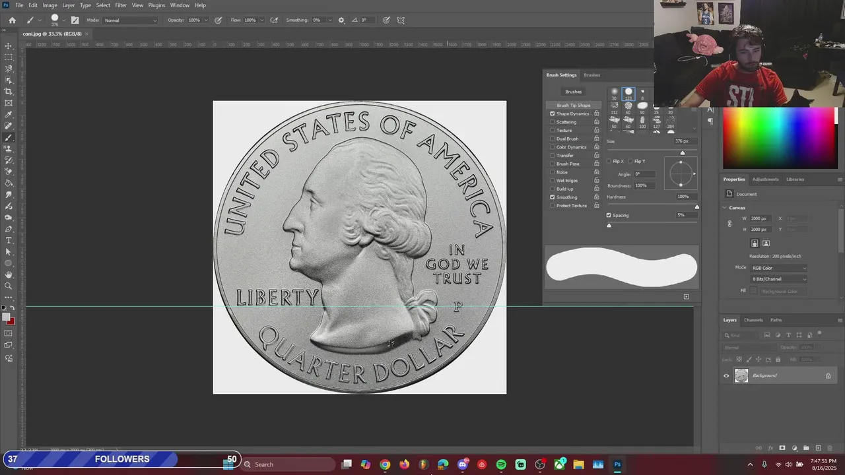Switch to the Channels tab
Viewport: 845px width, 475px height.
pyautogui.click(x=753, y=320)
